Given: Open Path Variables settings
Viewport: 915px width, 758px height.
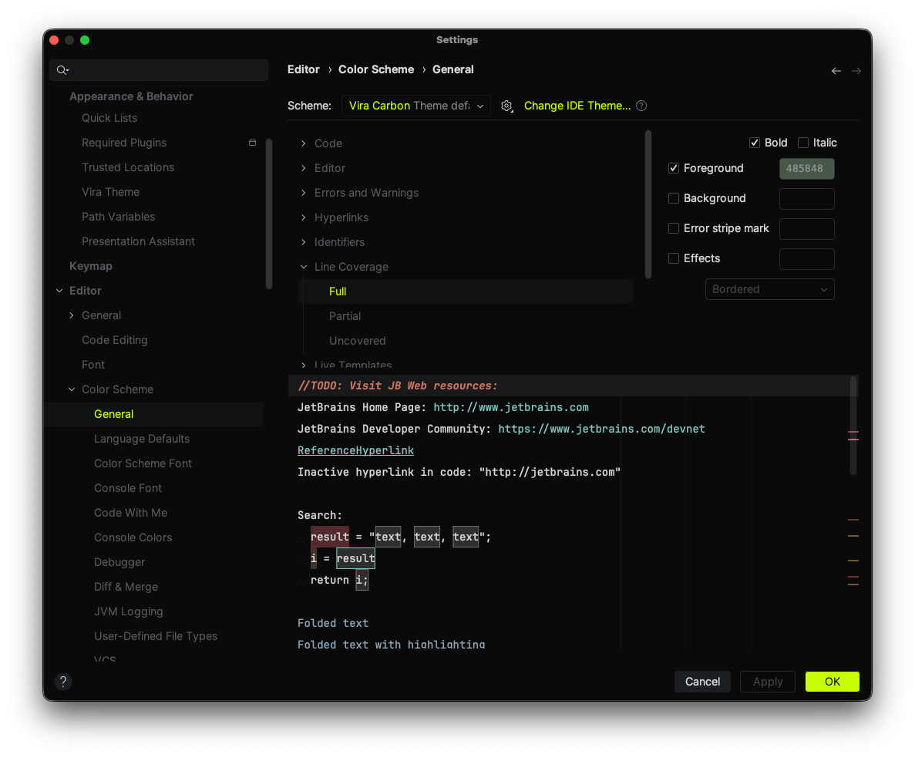Looking at the screenshot, I should pos(118,217).
